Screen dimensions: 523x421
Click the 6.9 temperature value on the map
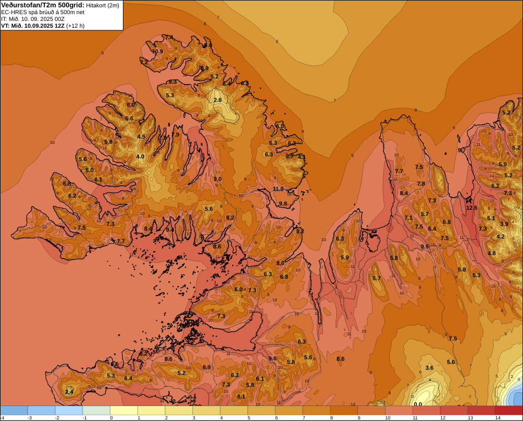click(204, 68)
